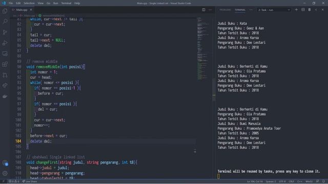Click terminal line 'Judul Buku : Kata'
This screenshot has width=328, height=184.
pos(232,24)
